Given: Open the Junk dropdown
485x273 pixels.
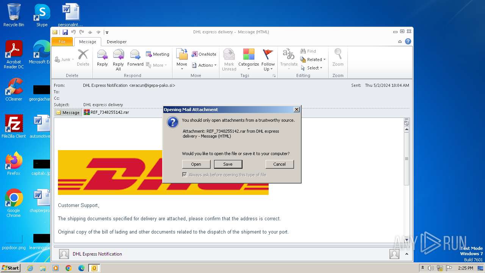Looking at the screenshot, I should 64,60.
